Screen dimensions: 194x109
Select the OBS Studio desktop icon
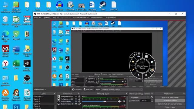coord(27,79)
